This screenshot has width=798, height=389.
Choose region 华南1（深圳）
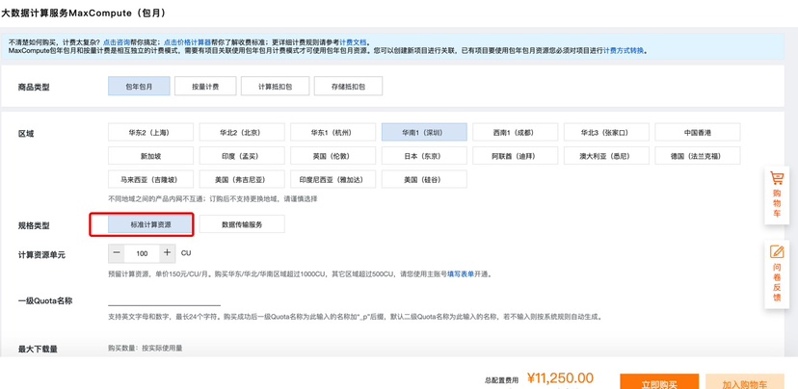coord(424,132)
